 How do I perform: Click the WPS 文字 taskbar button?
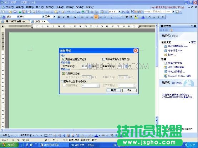[x=84, y=145]
